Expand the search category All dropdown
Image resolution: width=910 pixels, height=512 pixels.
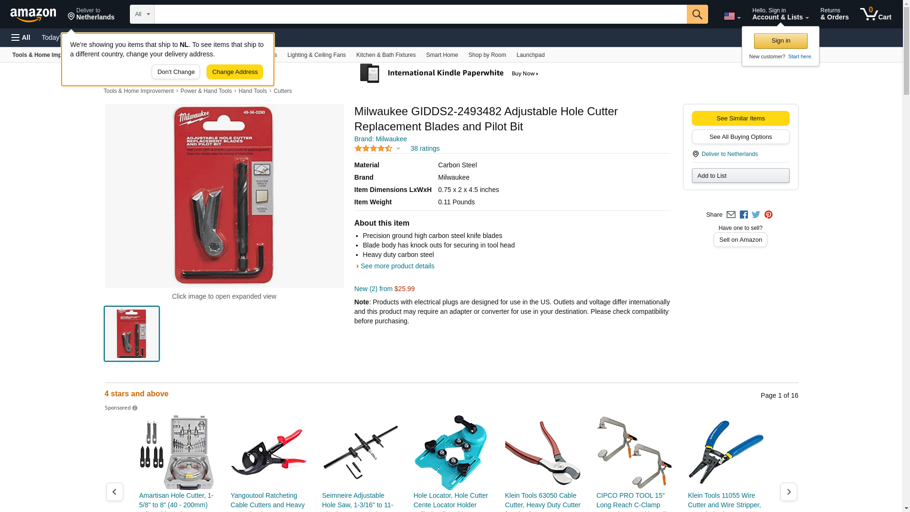(x=142, y=14)
